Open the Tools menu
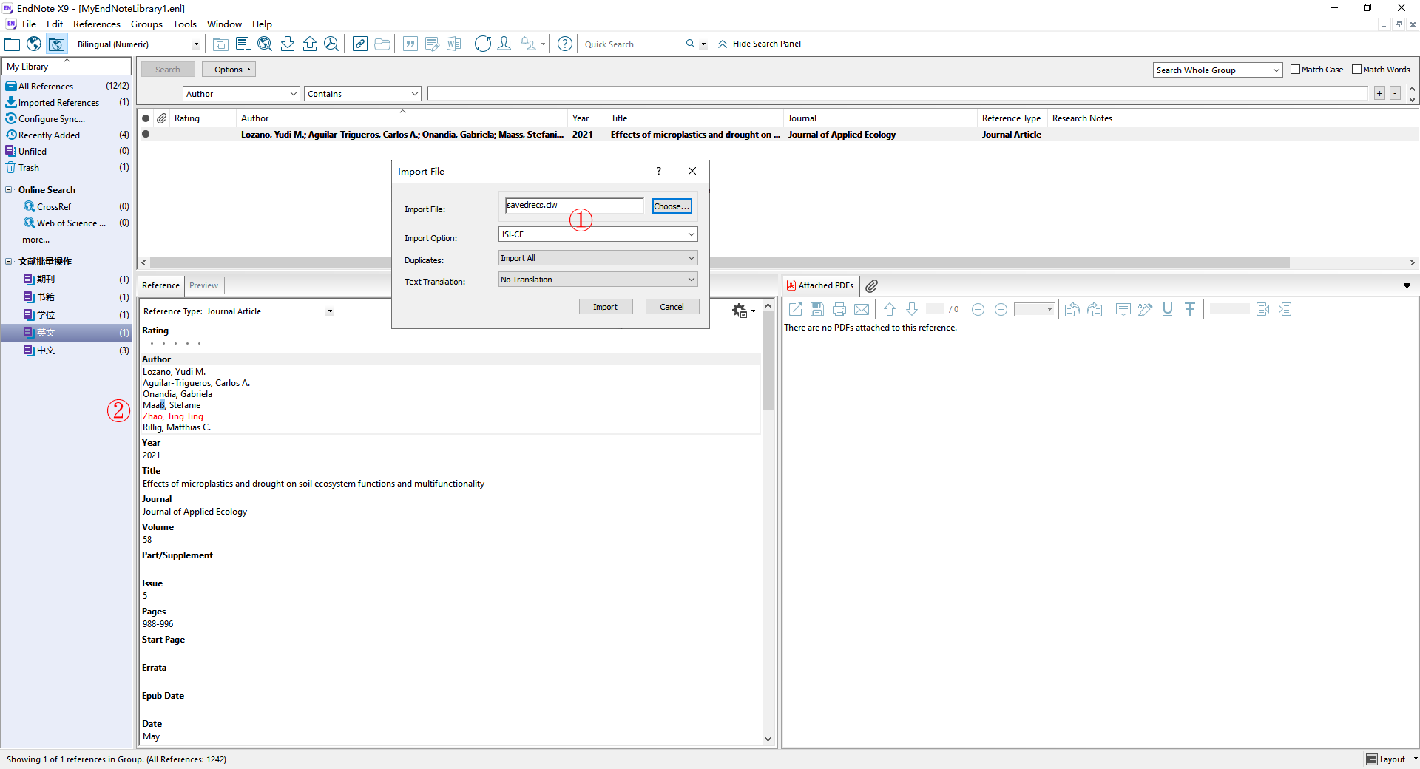 pyautogui.click(x=185, y=24)
